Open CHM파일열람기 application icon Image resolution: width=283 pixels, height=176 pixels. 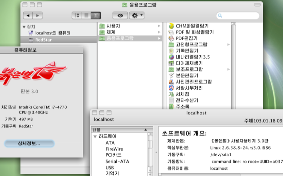(x=171, y=26)
